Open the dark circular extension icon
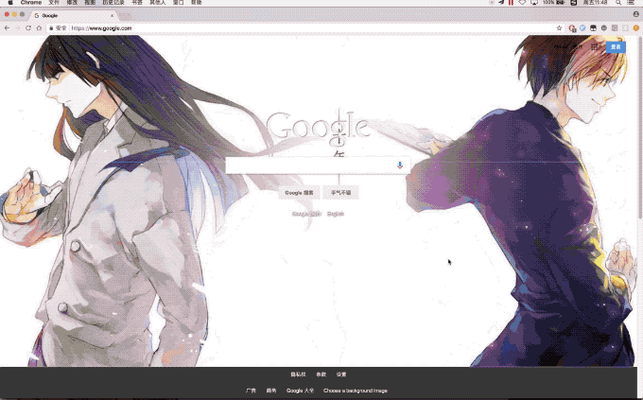This screenshot has height=400, width=643. 603,28
